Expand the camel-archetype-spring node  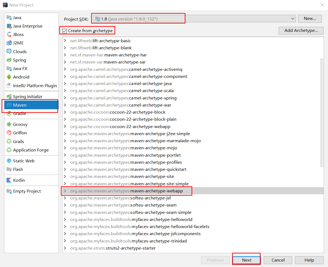coord(65,98)
